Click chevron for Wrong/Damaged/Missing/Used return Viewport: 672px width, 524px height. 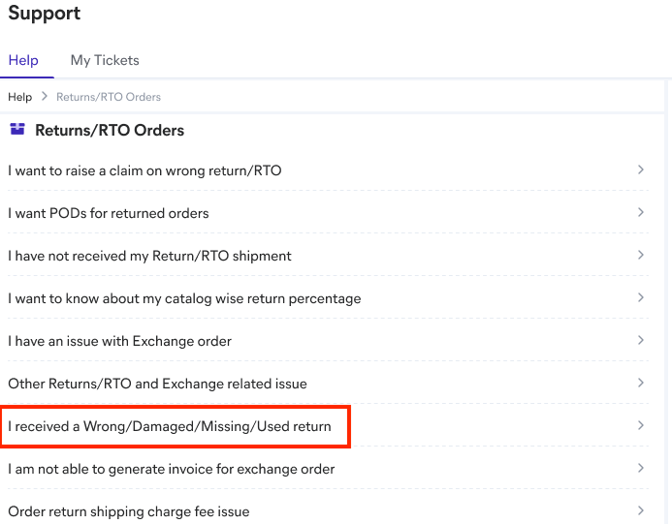[x=641, y=426]
